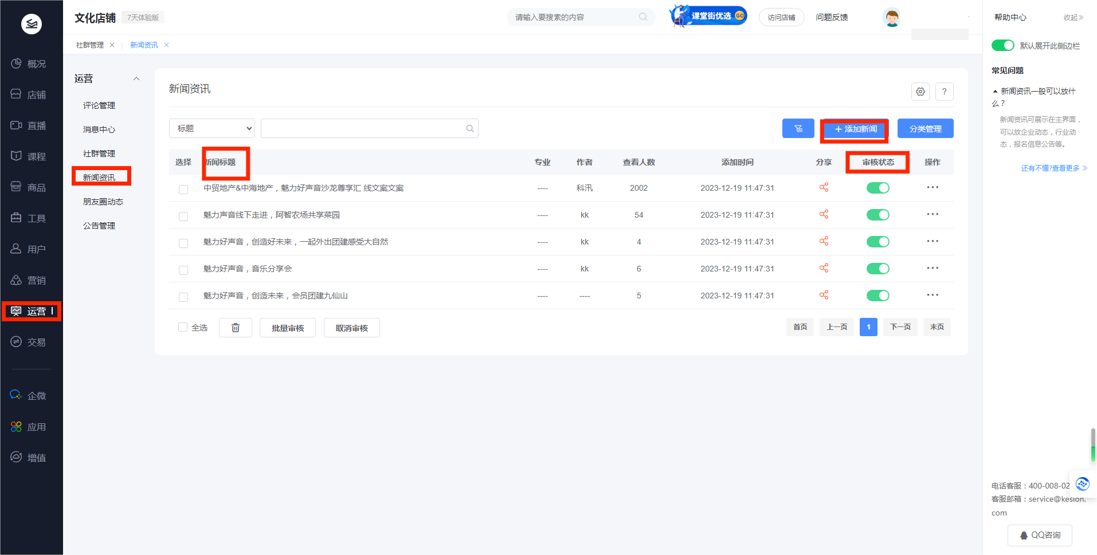Open the 标题 search type dropdown

[x=212, y=128]
